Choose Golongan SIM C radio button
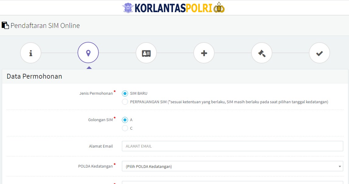This screenshot has width=349, height=184. point(125,128)
